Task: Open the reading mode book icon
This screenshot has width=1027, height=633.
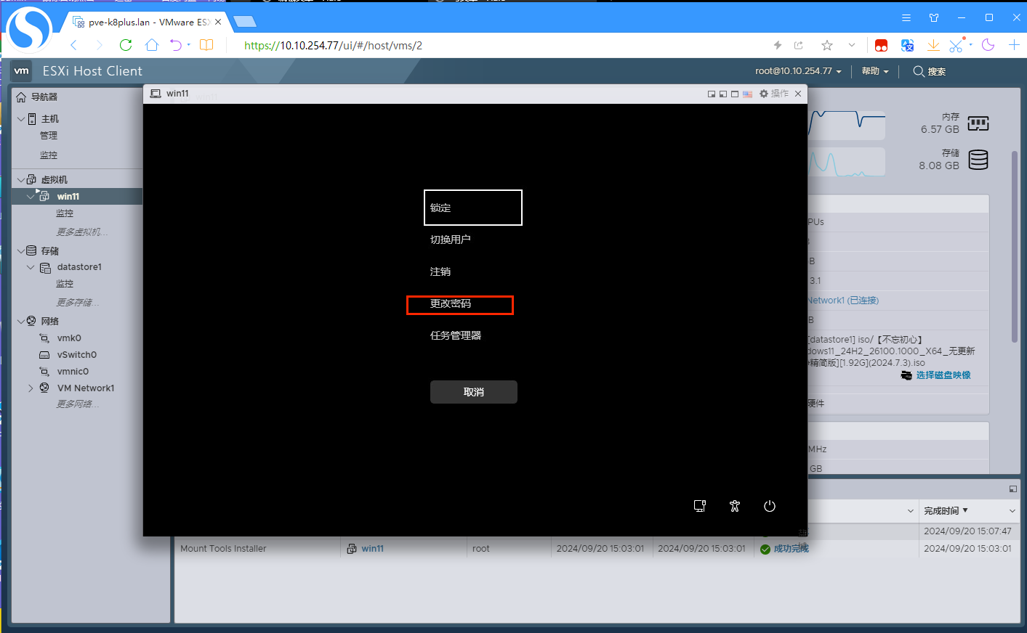Action: (x=206, y=45)
